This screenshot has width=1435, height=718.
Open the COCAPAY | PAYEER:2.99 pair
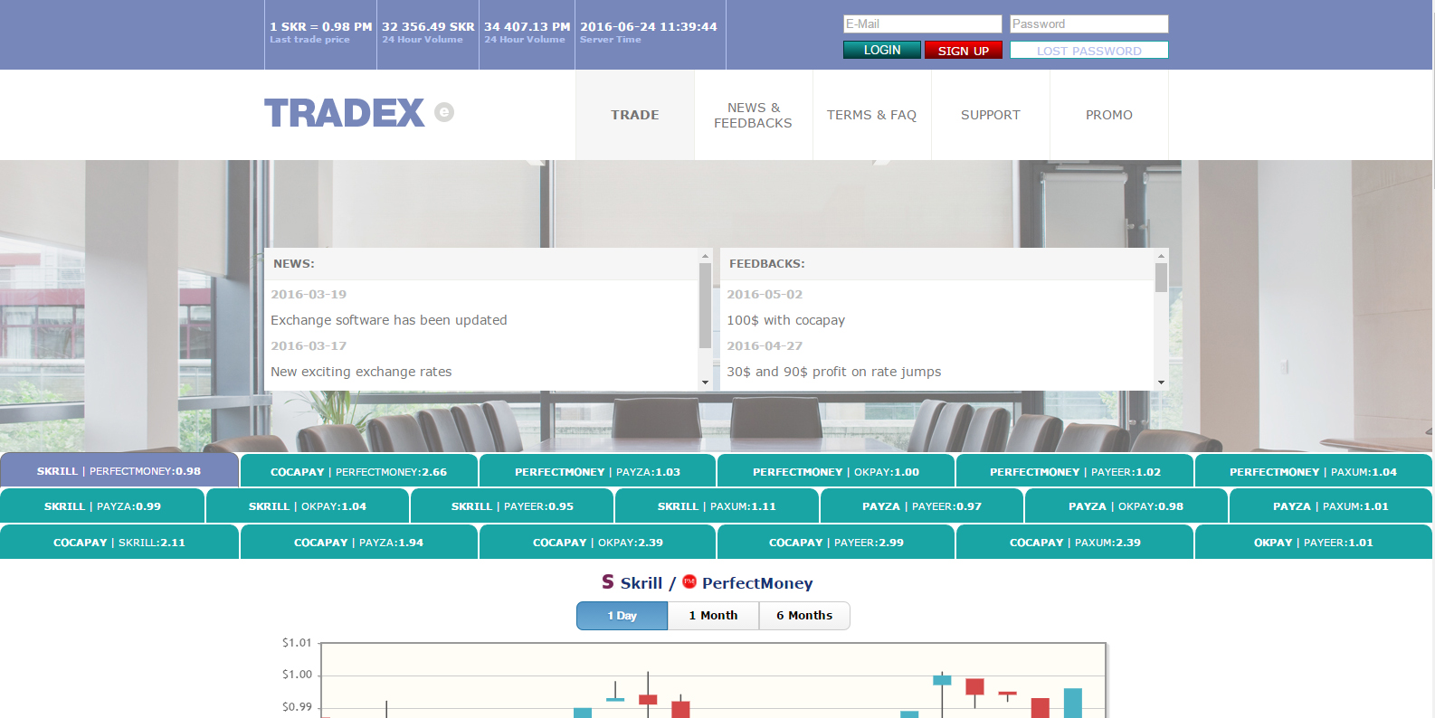[x=836, y=543]
